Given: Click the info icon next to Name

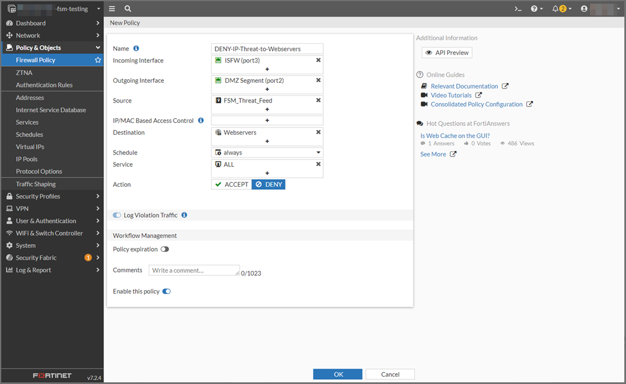Looking at the screenshot, I should pyautogui.click(x=136, y=48).
